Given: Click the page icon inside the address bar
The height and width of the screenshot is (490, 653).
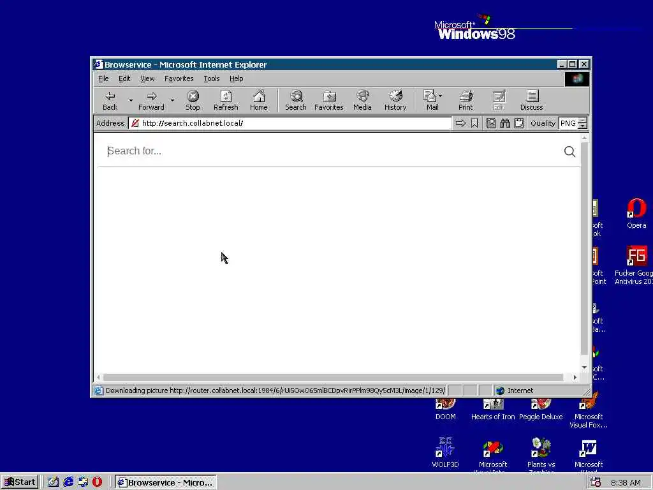Looking at the screenshot, I should point(135,123).
